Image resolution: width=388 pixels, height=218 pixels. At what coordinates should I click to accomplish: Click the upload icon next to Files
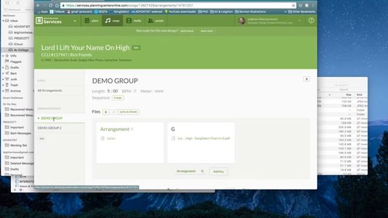click(113, 112)
